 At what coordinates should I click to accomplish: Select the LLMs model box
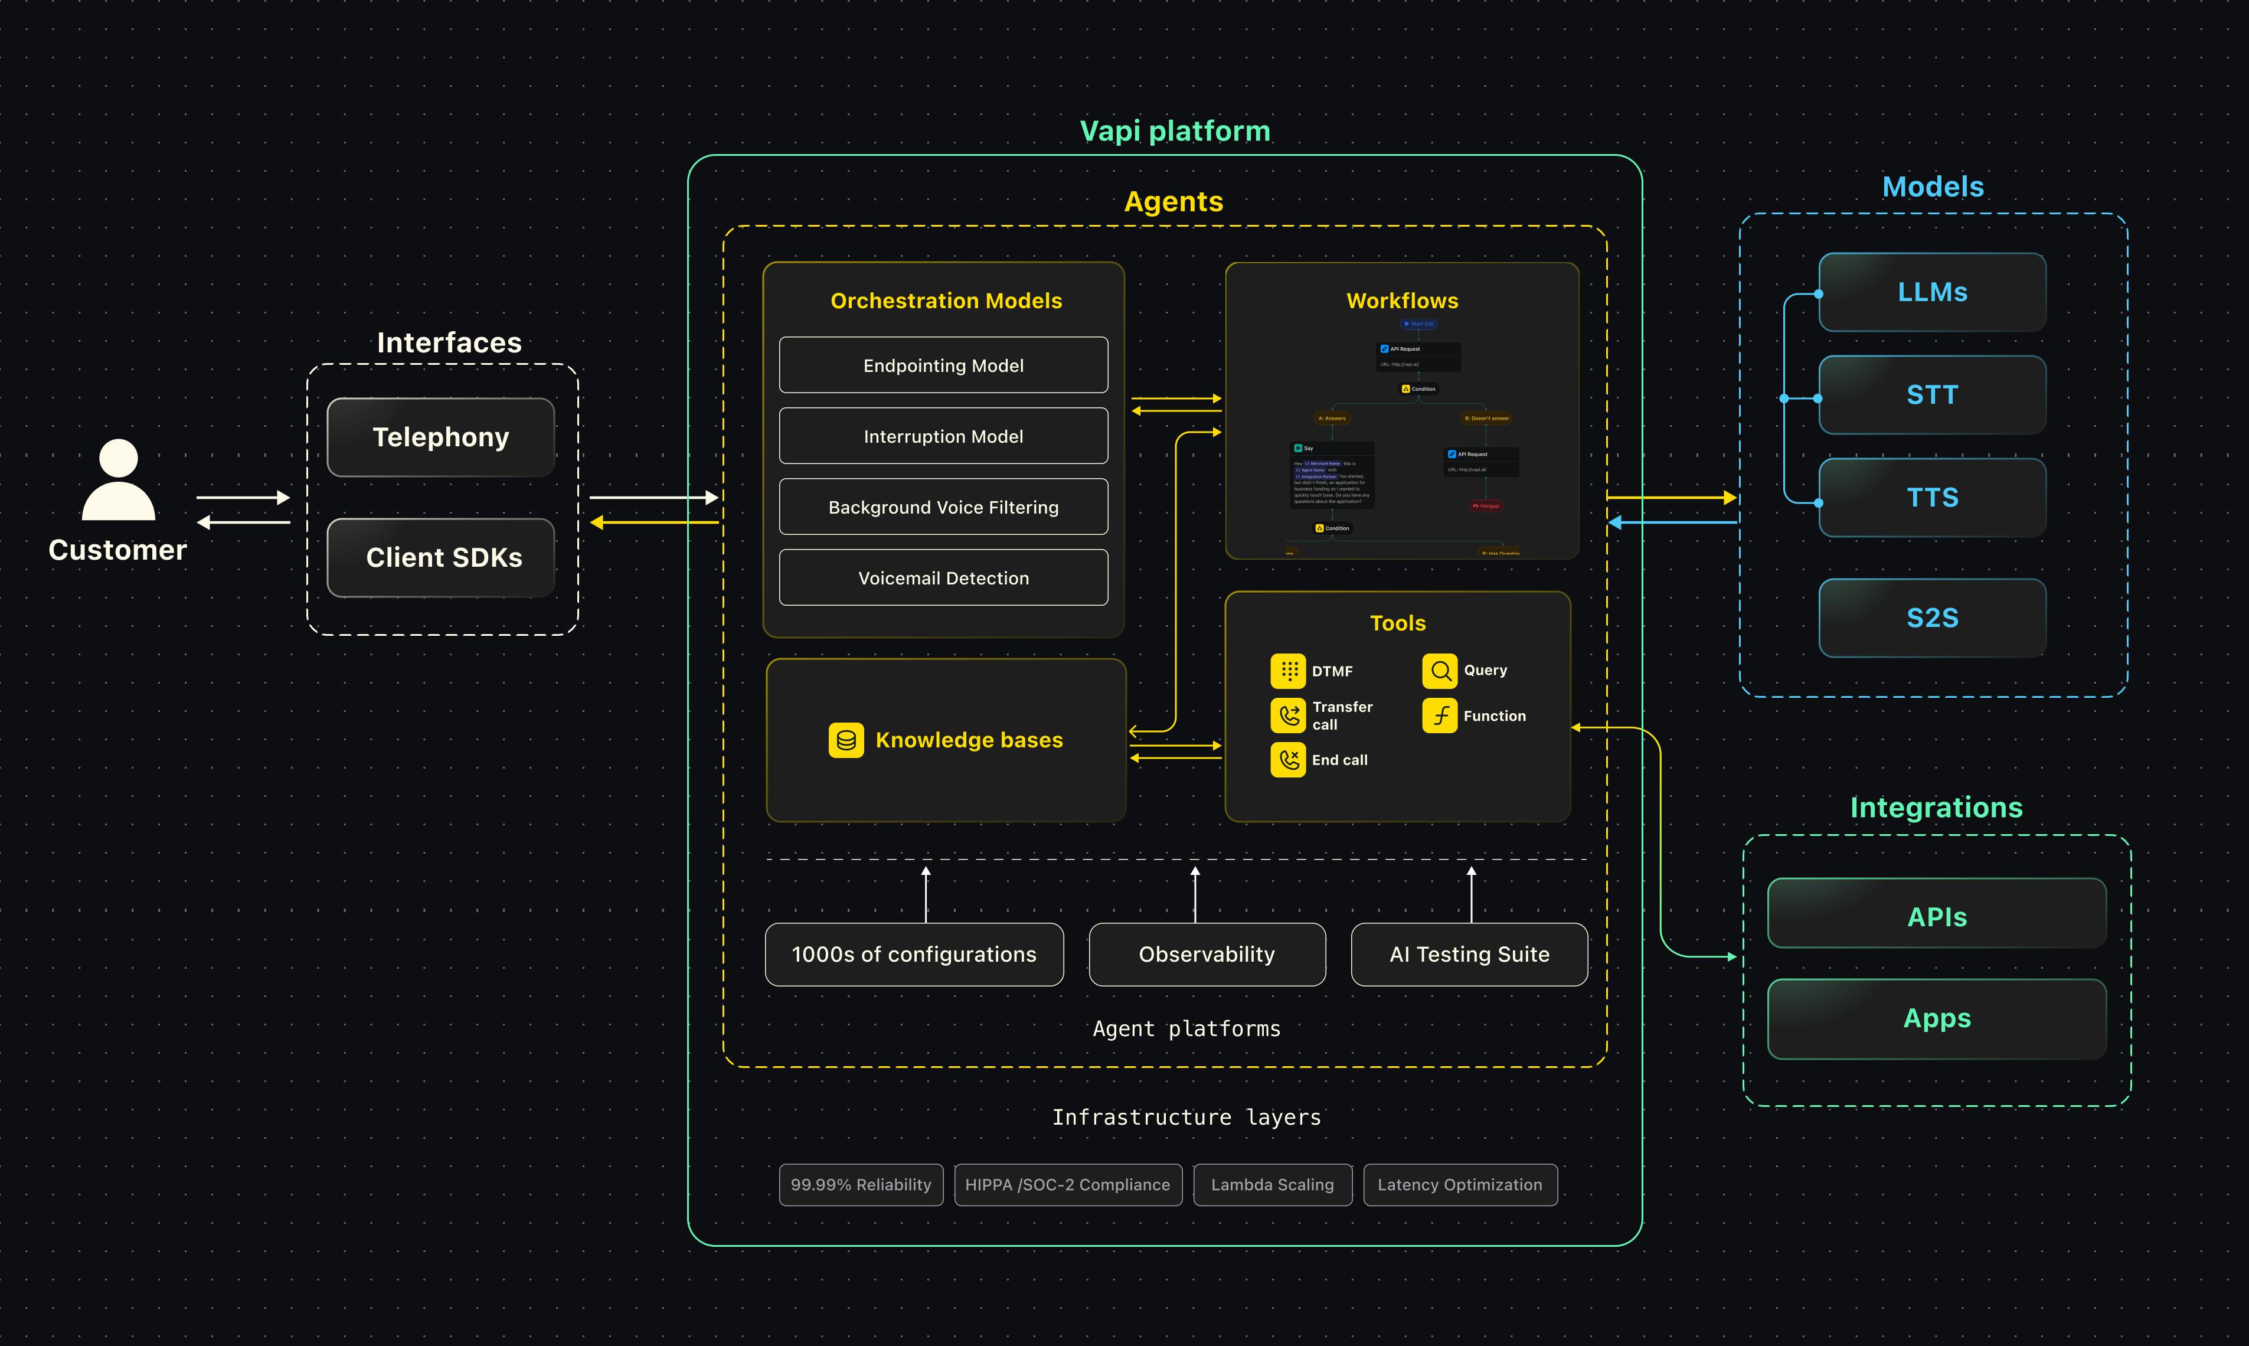(x=1933, y=292)
